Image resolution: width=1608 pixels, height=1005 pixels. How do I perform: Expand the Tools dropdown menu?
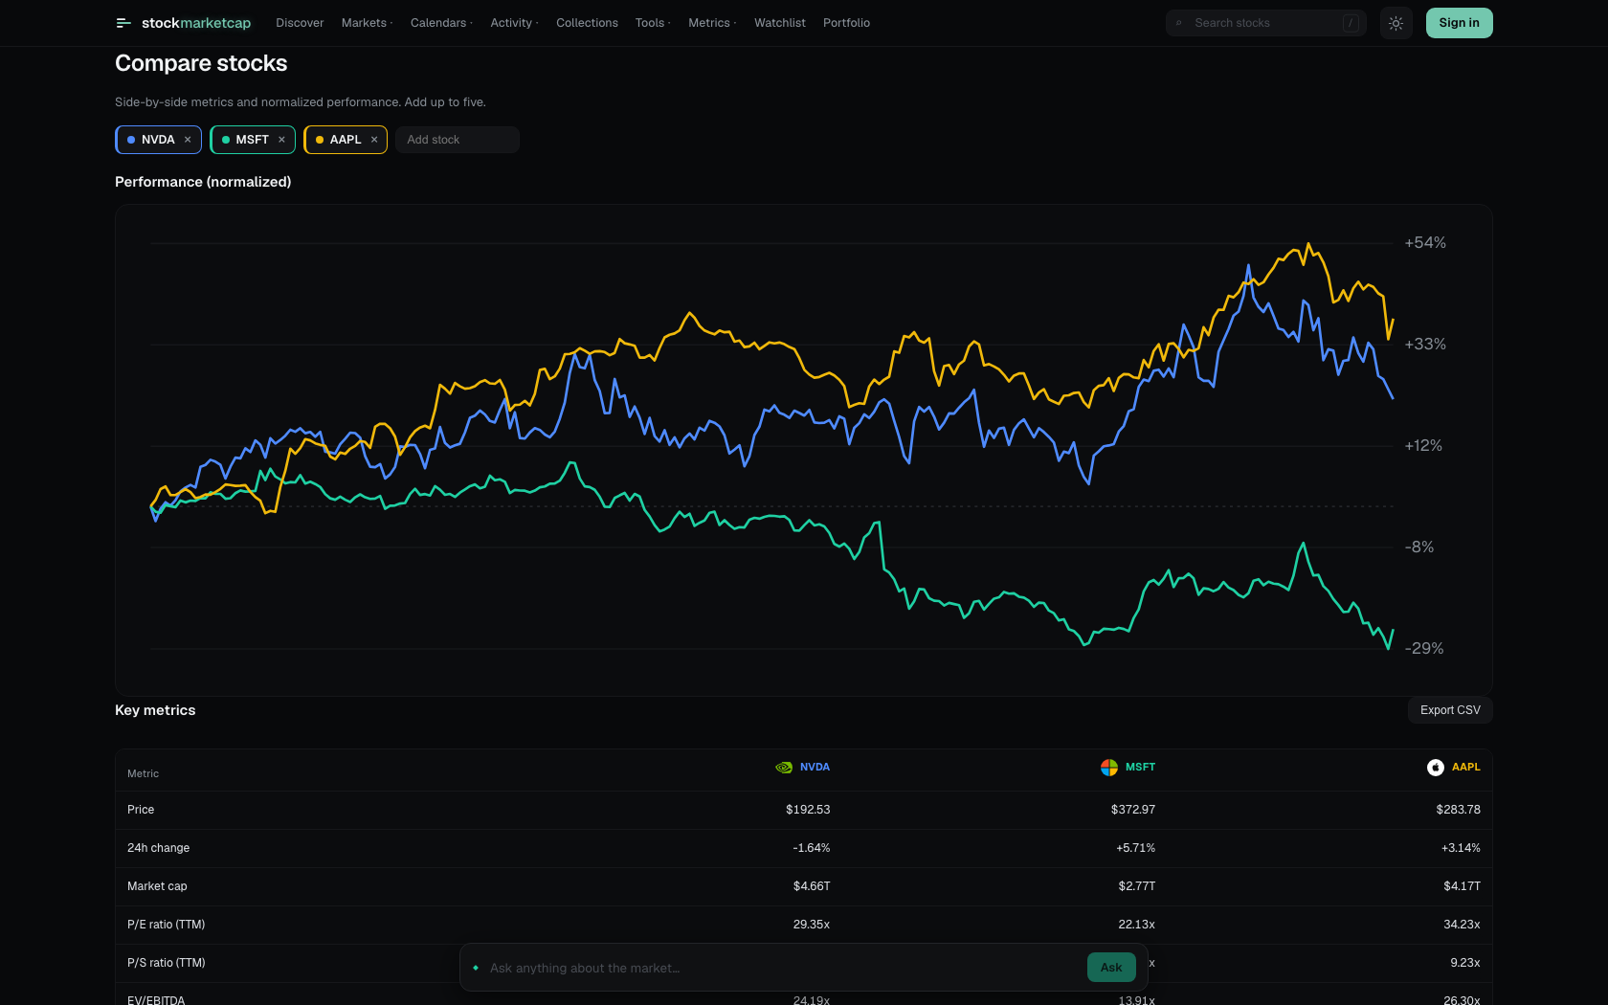(x=653, y=23)
